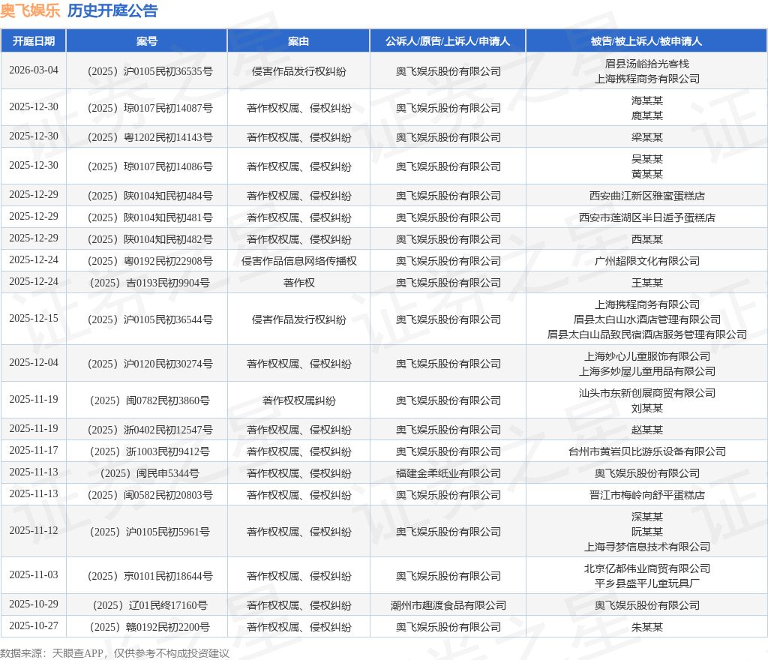Click defendant 海某某
The image size is (768, 660).
tap(646, 100)
